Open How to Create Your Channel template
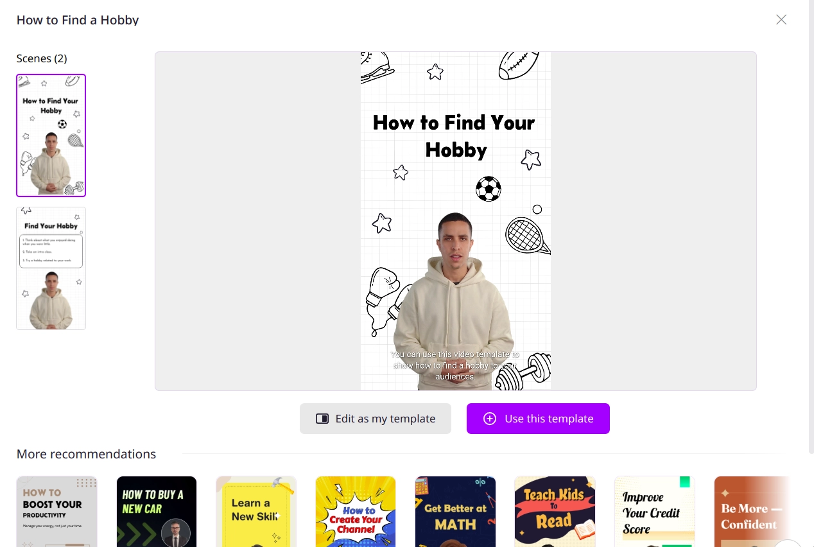This screenshot has height=547, width=814. point(356,512)
